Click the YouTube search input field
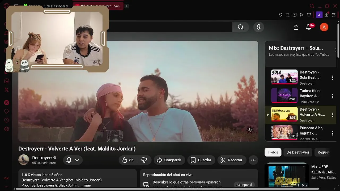This screenshot has height=191, width=340. [x=170, y=27]
